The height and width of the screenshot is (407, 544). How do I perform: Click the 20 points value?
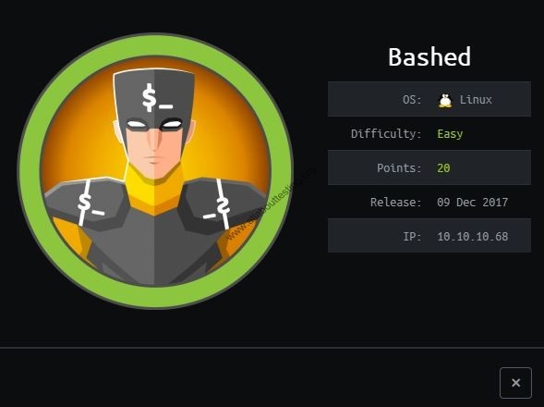pyautogui.click(x=443, y=167)
